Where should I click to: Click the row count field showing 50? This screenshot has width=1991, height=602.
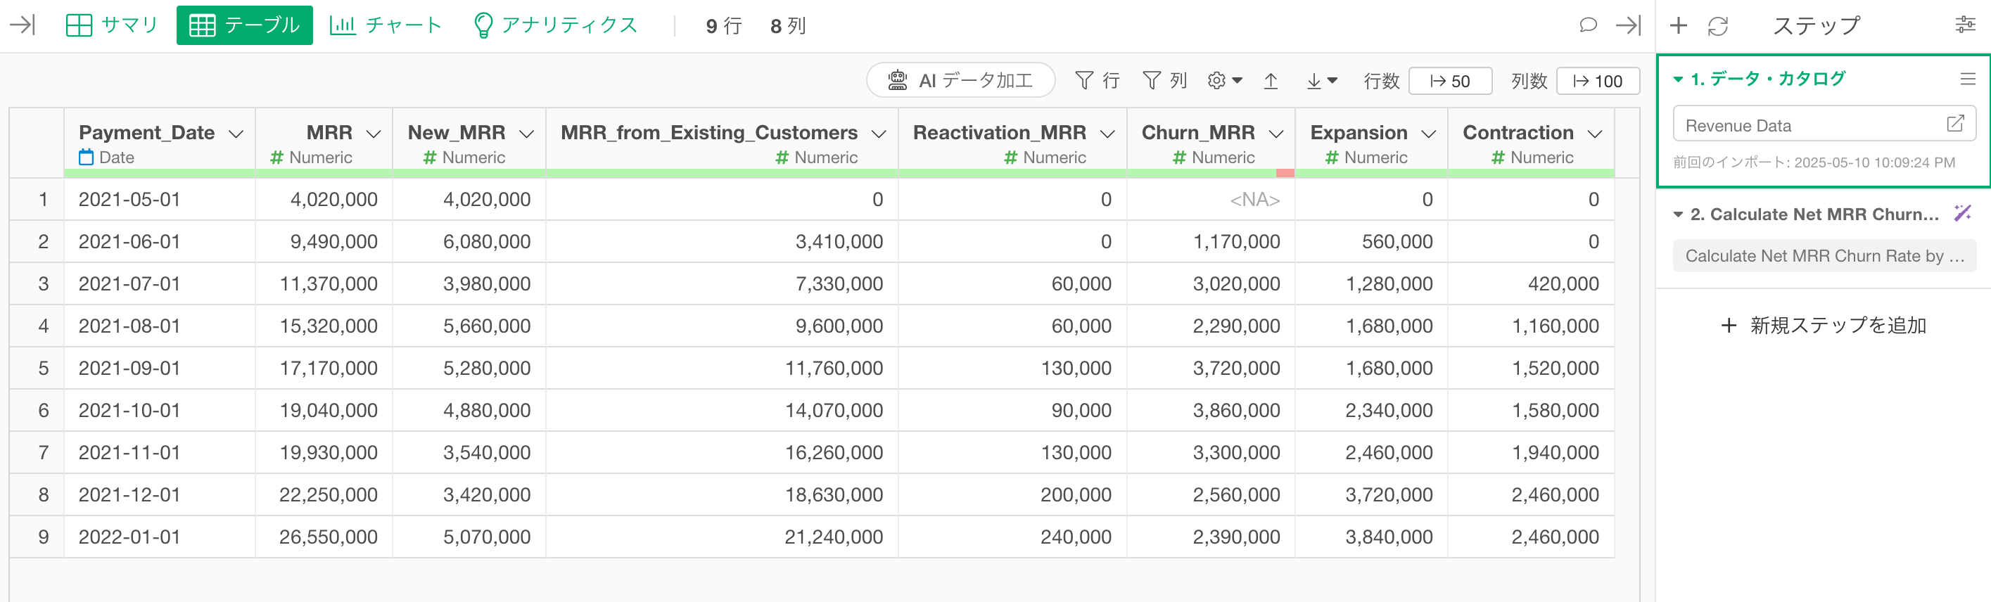coord(1450,81)
